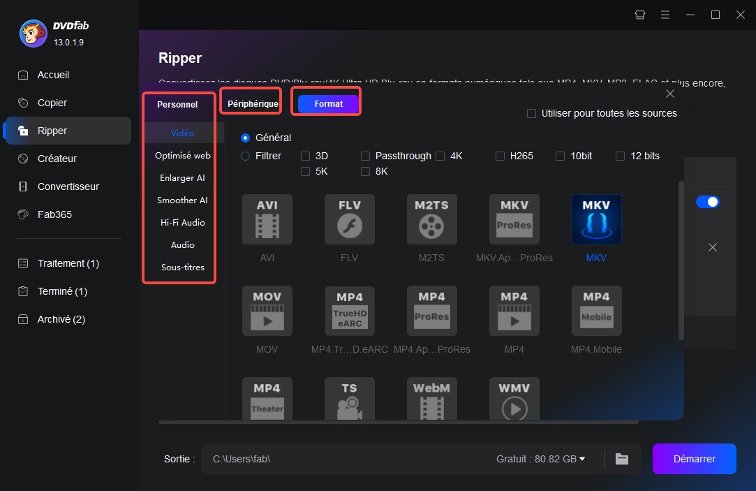Select Ripper in the sidebar

point(68,131)
